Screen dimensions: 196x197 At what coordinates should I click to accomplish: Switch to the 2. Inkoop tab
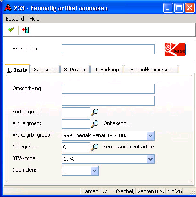pos(45,70)
